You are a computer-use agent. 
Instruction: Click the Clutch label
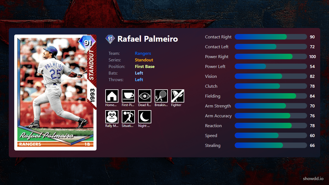(x=211, y=86)
